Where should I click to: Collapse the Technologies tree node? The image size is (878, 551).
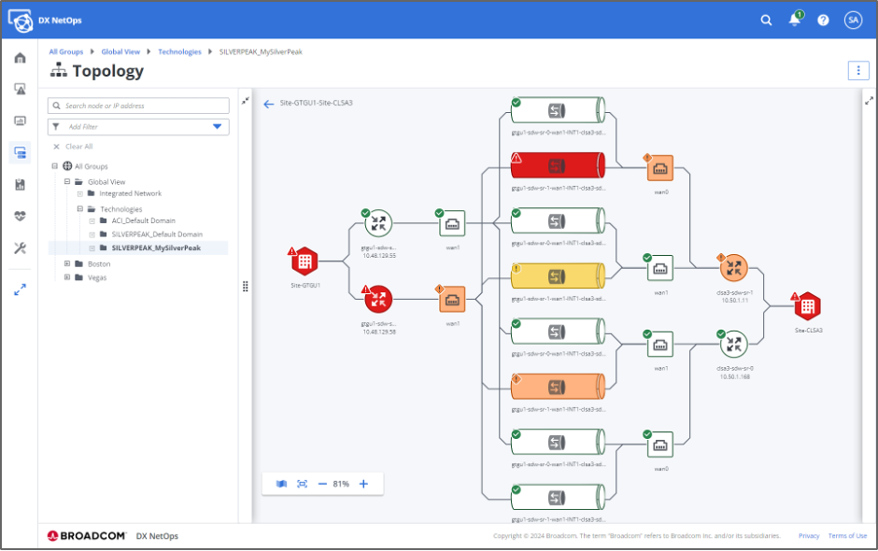(x=79, y=209)
